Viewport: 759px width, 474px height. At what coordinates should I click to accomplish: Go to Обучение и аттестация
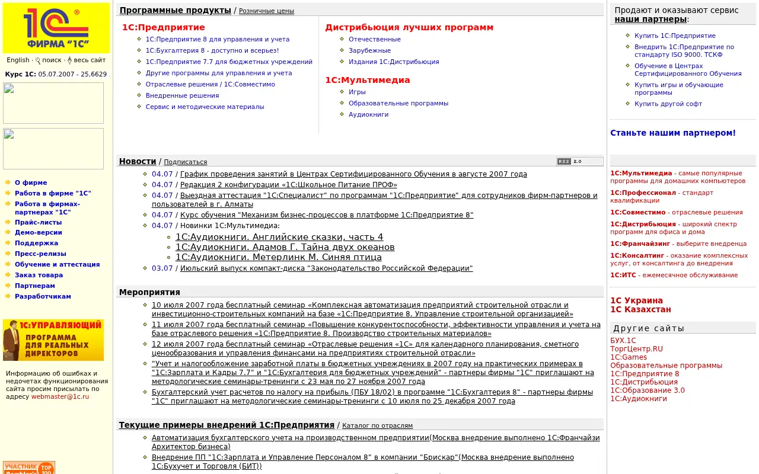tap(57, 264)
